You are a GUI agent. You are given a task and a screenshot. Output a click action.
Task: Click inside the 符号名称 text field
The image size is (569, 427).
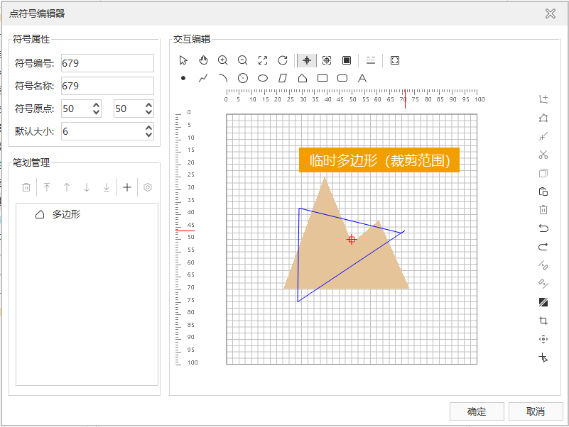pyautogui.click(x=107, y=86)
